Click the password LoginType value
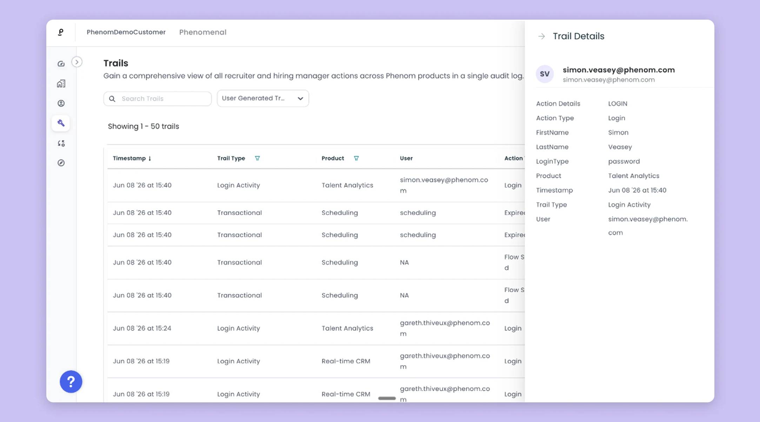 point(624,161)
